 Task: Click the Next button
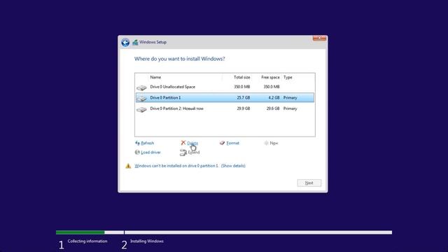(309, 183)
